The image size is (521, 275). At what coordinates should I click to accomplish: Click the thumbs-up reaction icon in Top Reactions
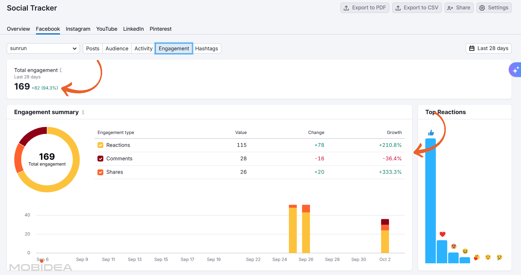(x=431, y=133)
